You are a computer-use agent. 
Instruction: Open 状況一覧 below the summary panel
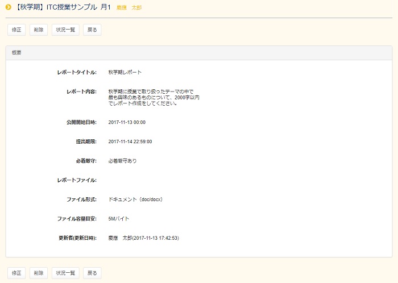coord(65,273)
